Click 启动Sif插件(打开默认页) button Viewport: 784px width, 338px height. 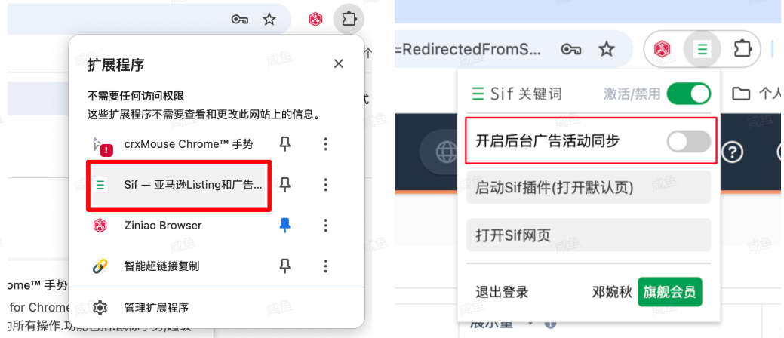589,188
